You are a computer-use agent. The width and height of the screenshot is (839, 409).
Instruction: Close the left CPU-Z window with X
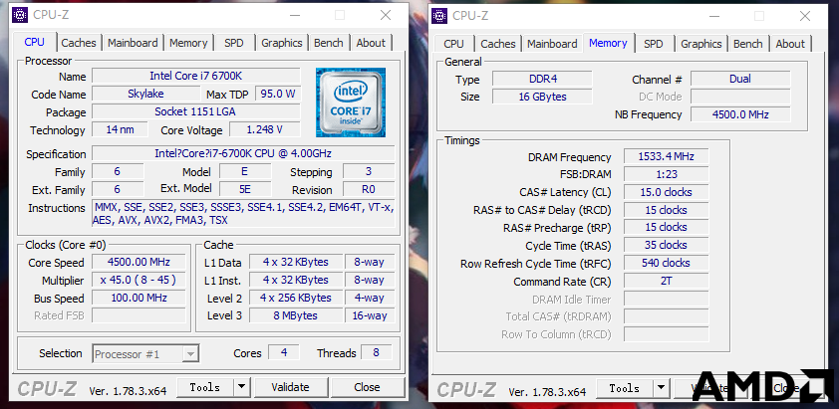(x=386, y=16)
